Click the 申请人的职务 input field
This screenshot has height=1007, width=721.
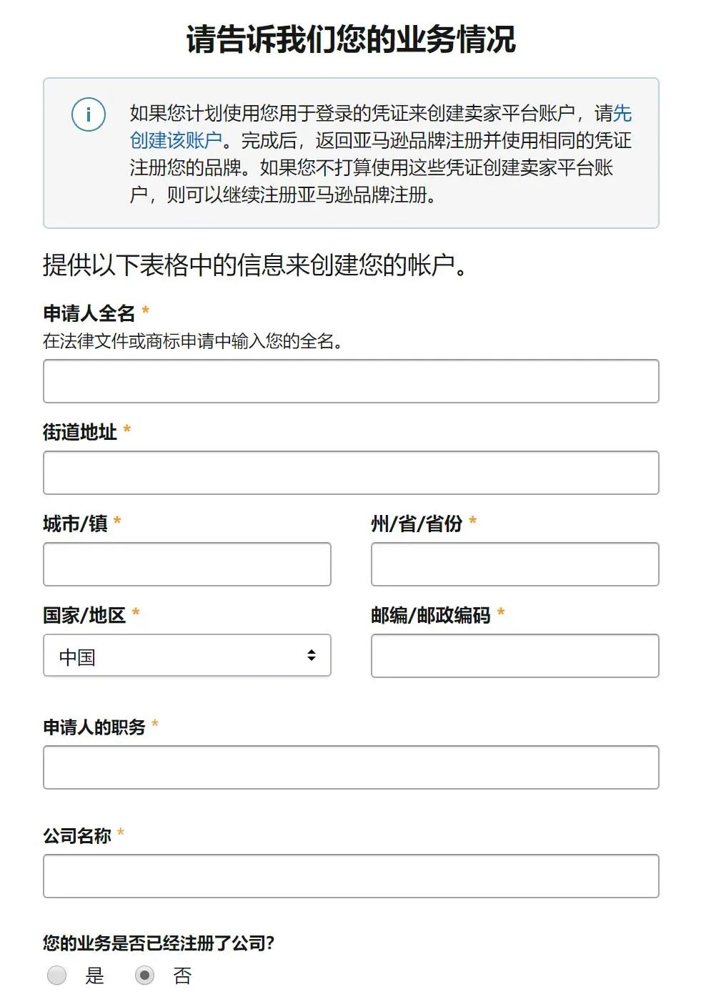pyautogui.click(x=352, y=767)
